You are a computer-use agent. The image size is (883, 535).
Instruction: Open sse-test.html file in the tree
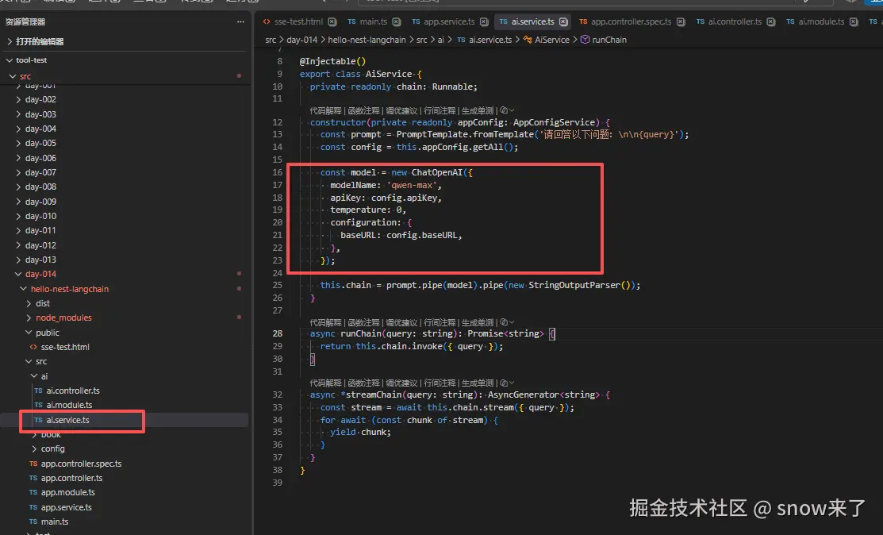[65, 347]
